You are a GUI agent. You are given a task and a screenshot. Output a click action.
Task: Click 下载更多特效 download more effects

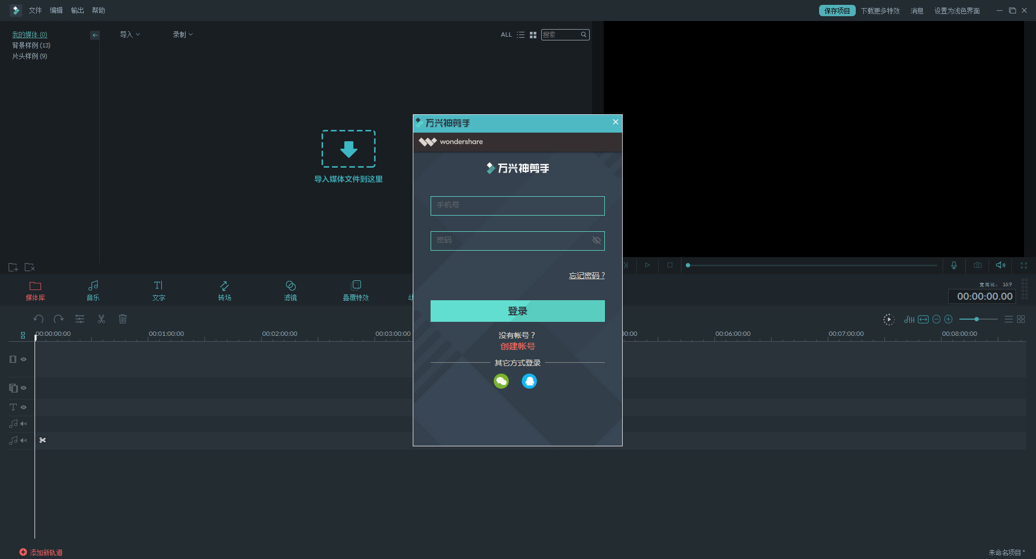coord(880,11)
